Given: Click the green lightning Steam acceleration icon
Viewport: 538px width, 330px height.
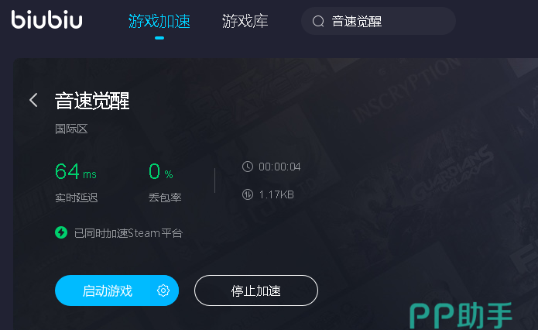Looking at the screenshot, I should [x=61, y=232].
